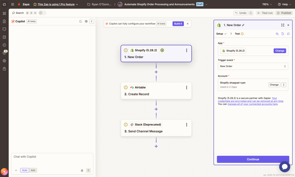Dismiss the Copilot configure banner
This screenshot has width=295, height=177.
coord(188,24)
